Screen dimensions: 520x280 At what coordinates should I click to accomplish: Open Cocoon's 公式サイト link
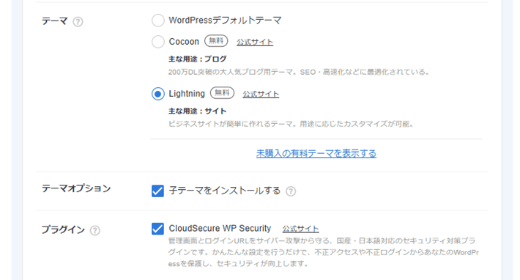pos(255,42)
